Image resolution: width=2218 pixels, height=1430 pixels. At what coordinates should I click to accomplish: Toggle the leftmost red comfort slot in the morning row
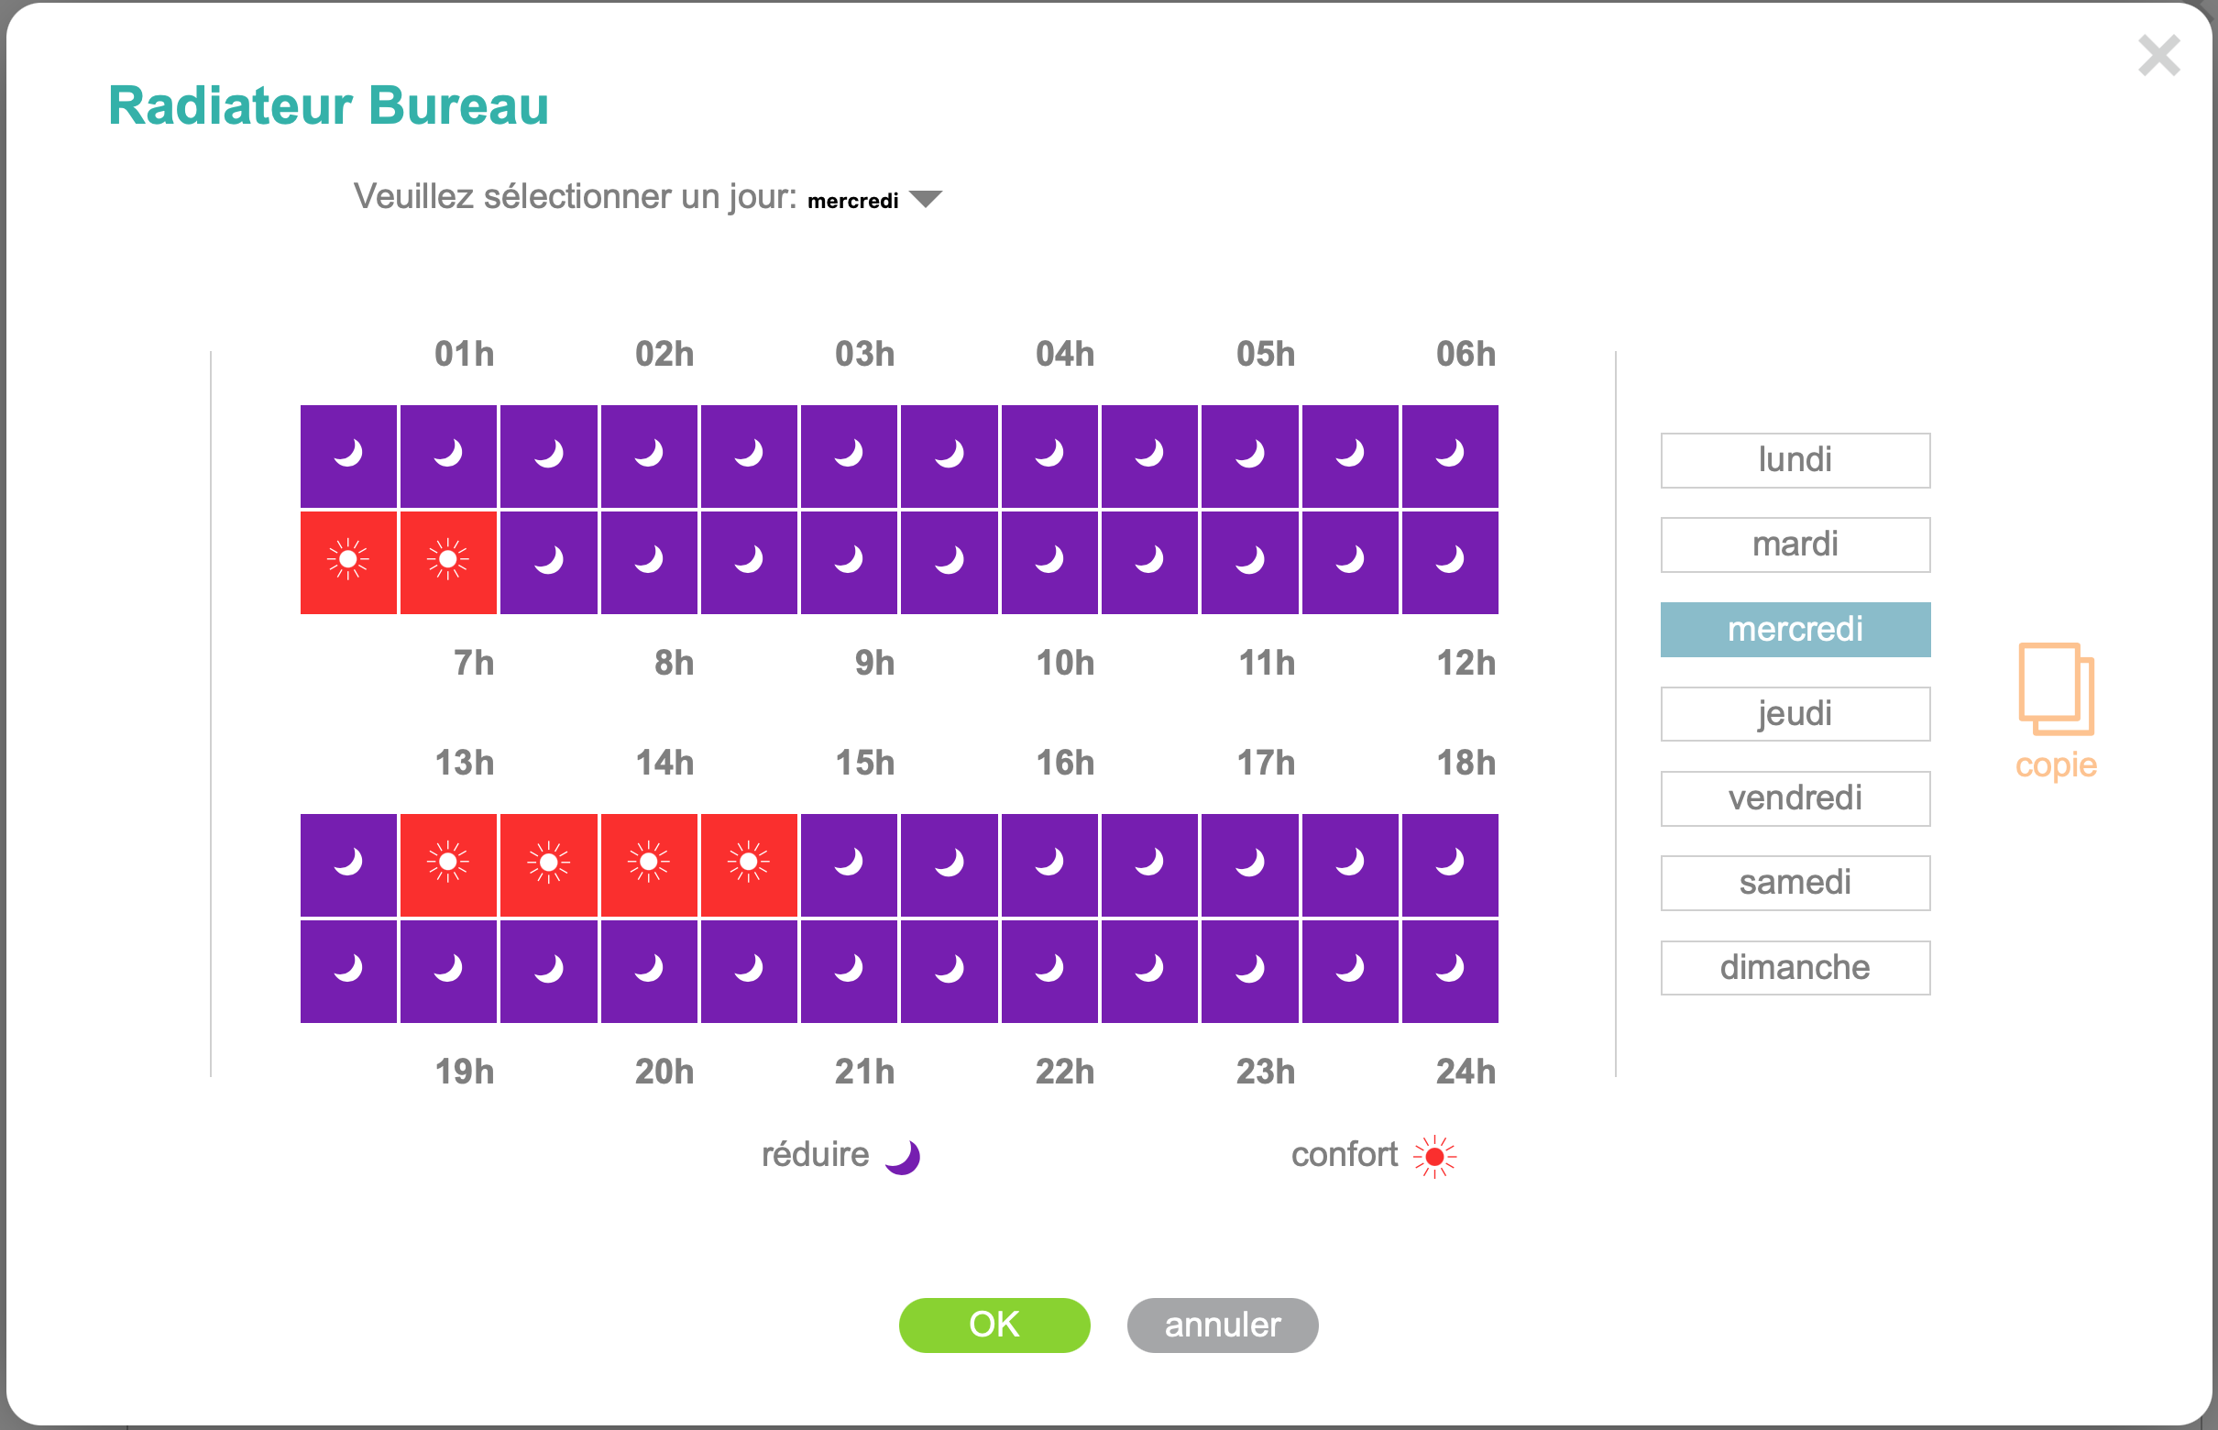point(348,562)
